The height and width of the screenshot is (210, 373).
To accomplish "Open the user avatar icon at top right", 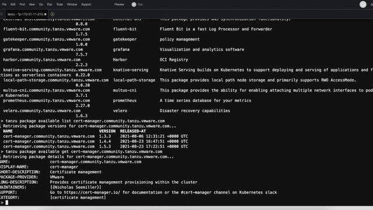I will tap(363, 4).
